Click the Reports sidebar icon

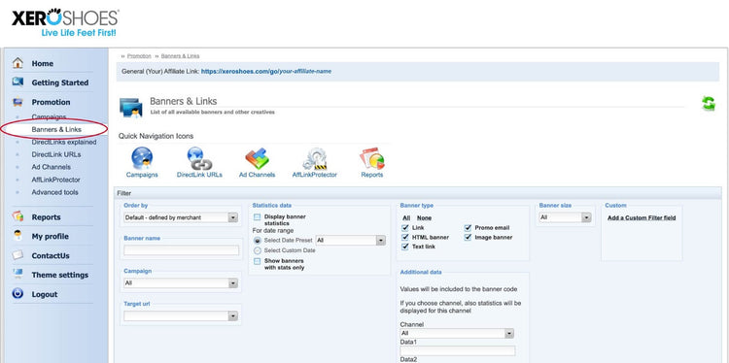click(17, 216)
